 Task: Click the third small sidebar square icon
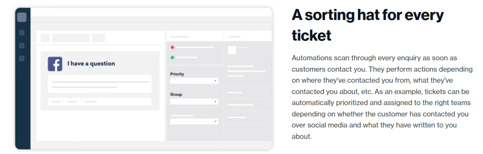22,46
